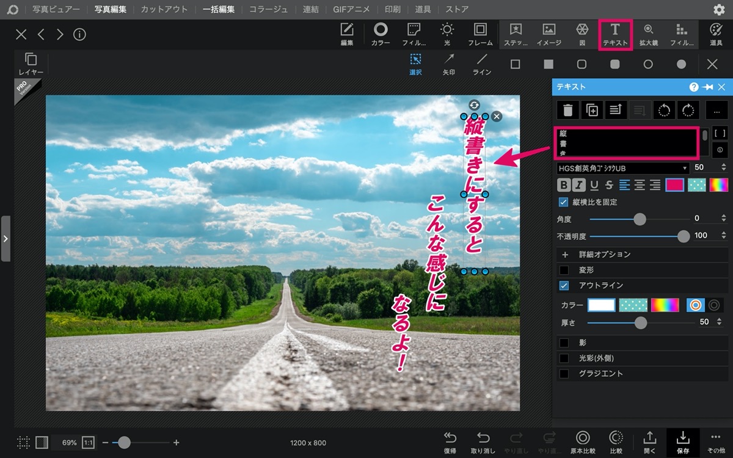This screenshot has height=458, width=733.
Task: Switch to GIFアニメ tab
Action: 351,9
